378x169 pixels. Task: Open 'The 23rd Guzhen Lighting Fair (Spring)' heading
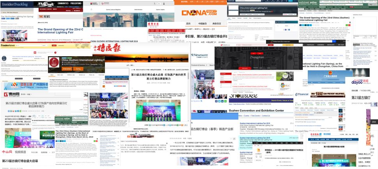pyautogui.click(x=17, y=17)
